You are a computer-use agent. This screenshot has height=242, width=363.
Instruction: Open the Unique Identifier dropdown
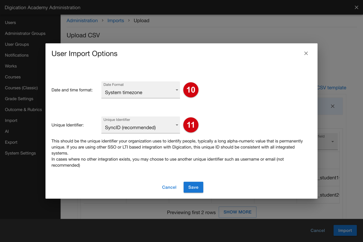141,125
